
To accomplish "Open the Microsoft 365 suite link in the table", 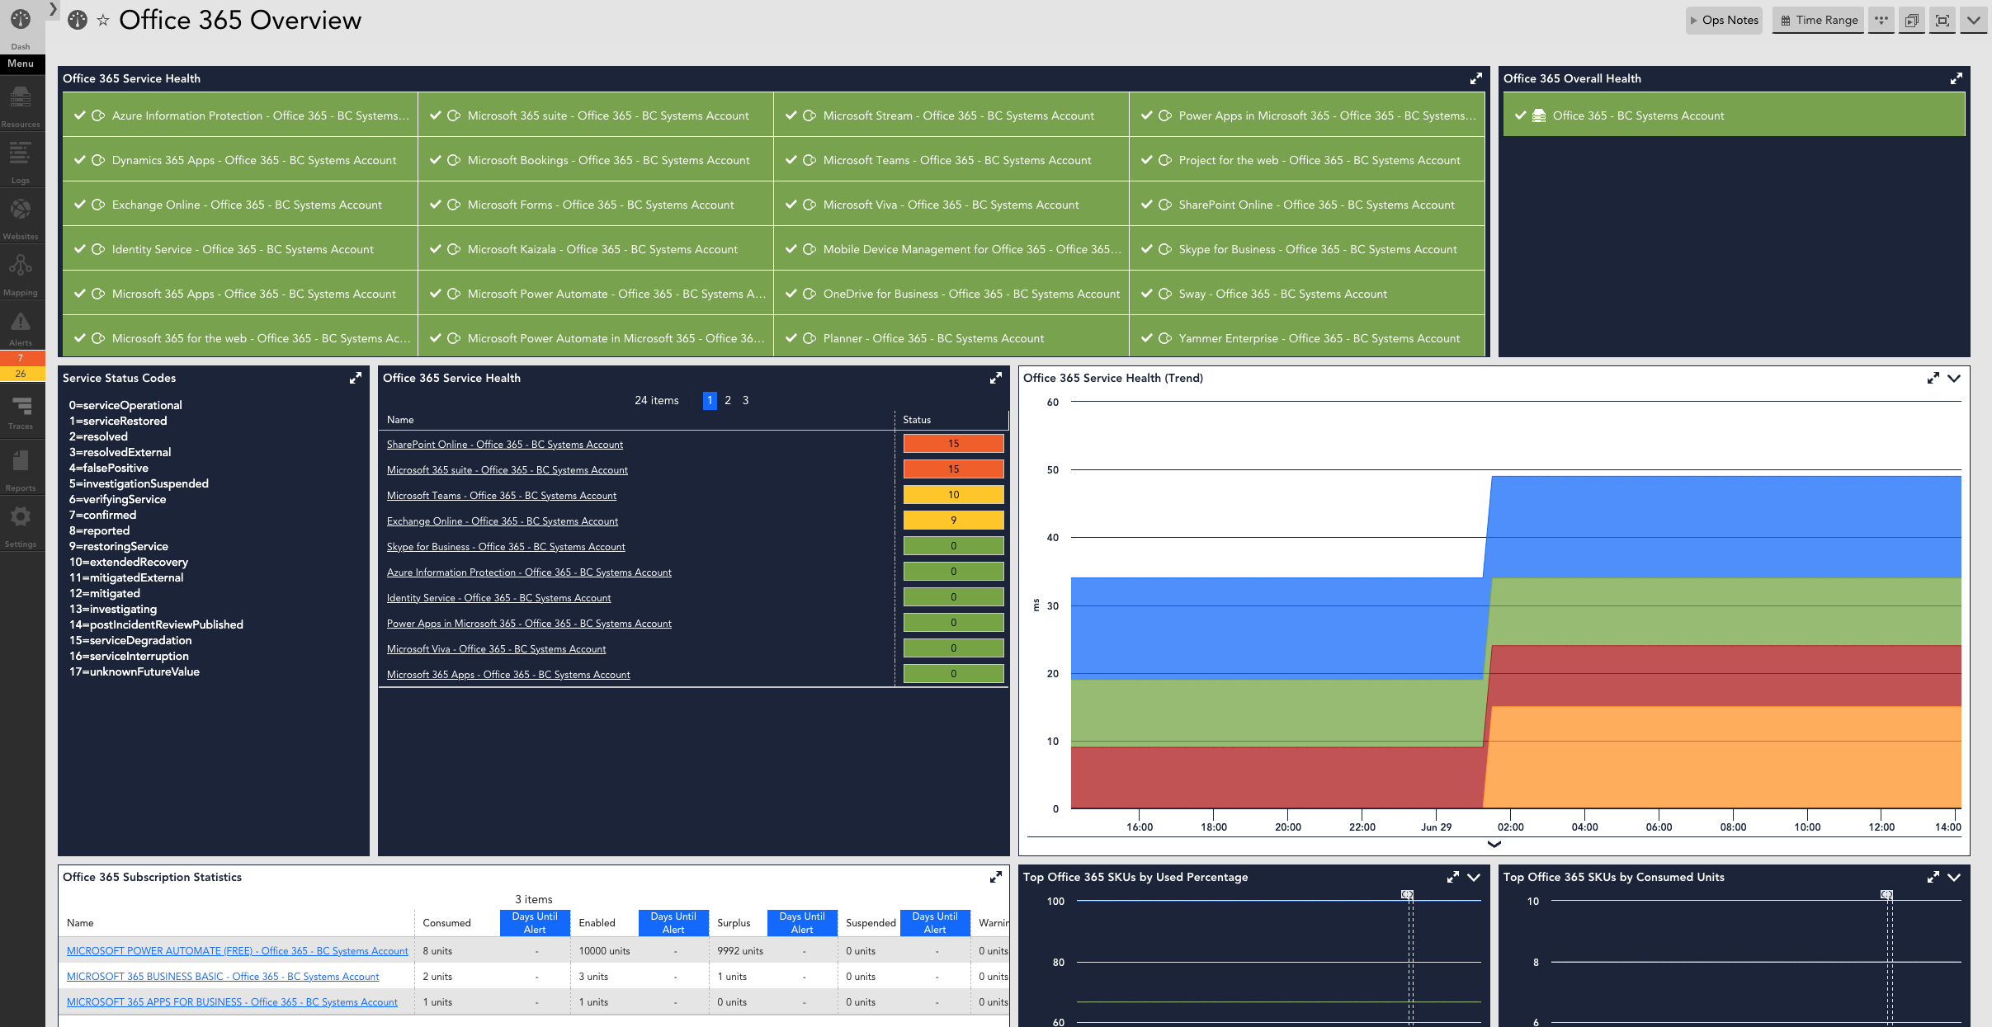I will point(507,469).
